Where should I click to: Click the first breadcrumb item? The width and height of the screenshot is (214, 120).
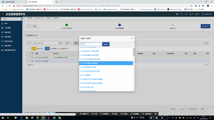pos(24,18)
